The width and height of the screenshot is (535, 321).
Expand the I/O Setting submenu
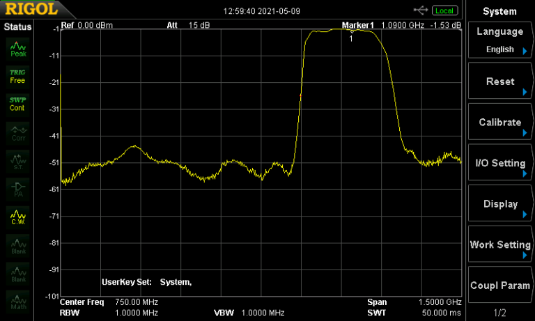coord(499,163)
